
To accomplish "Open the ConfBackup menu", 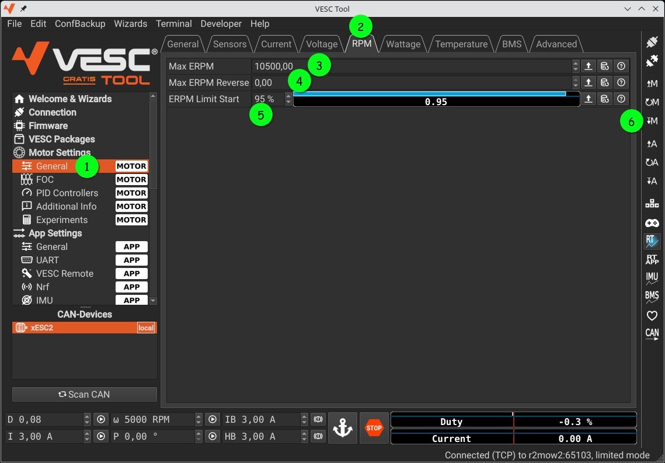I will pyautogui.click(x=80, y=24).
